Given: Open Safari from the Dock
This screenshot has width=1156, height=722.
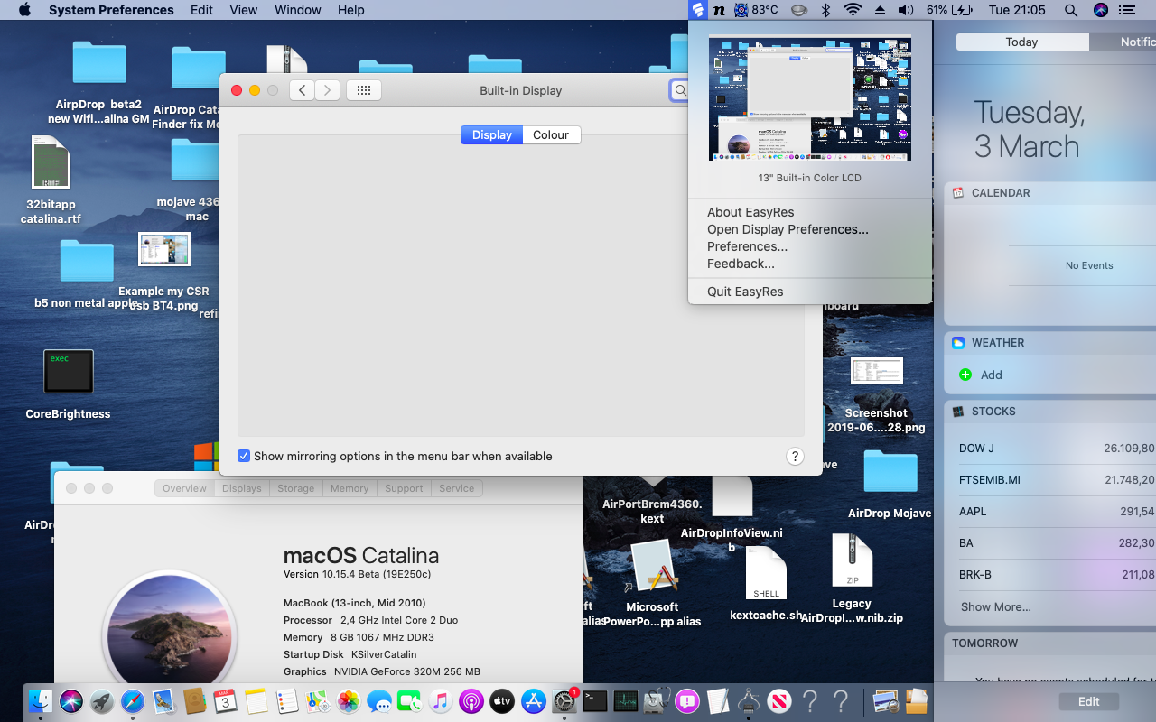Looking at the screenshot, I should [x=133, y=700].
